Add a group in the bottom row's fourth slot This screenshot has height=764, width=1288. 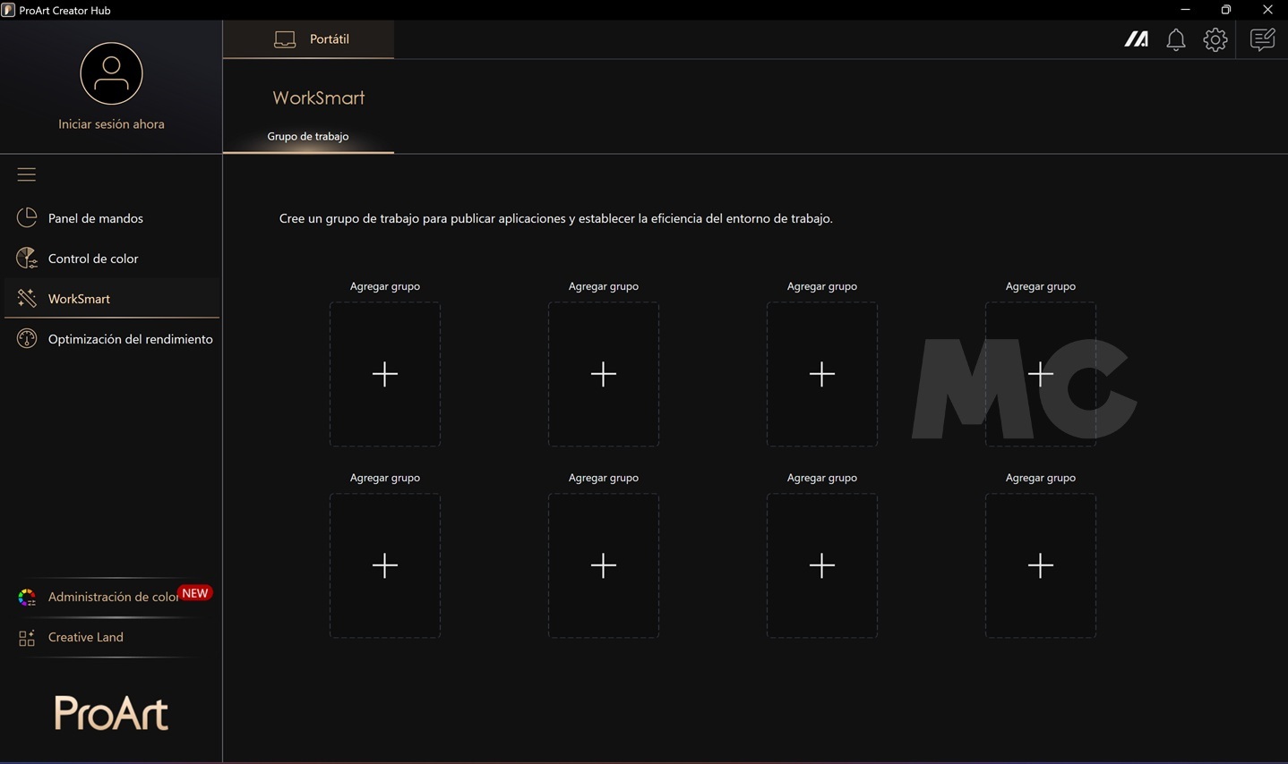click(1041, 565)
